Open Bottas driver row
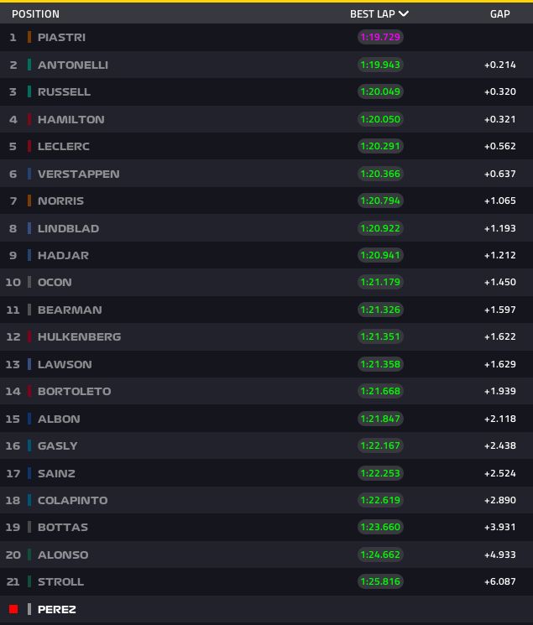 (x=267, y=527)
